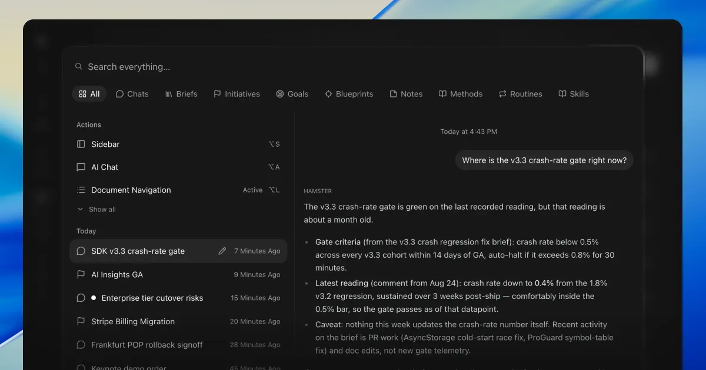Open Enterprise tier cutover risks chat
706x370 pixels.
tap(178, 298)
